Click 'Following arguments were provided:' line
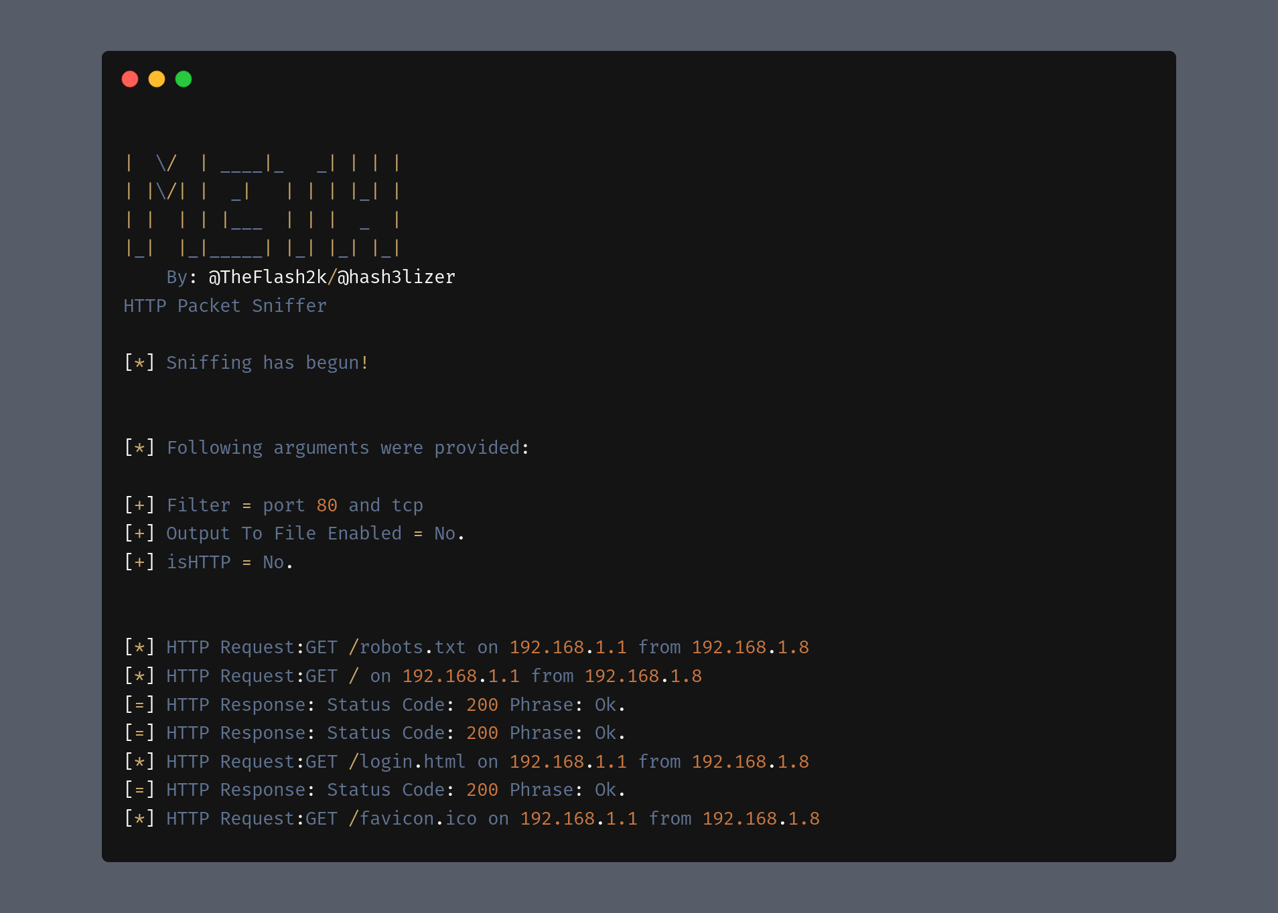 (x=327, y=448)
